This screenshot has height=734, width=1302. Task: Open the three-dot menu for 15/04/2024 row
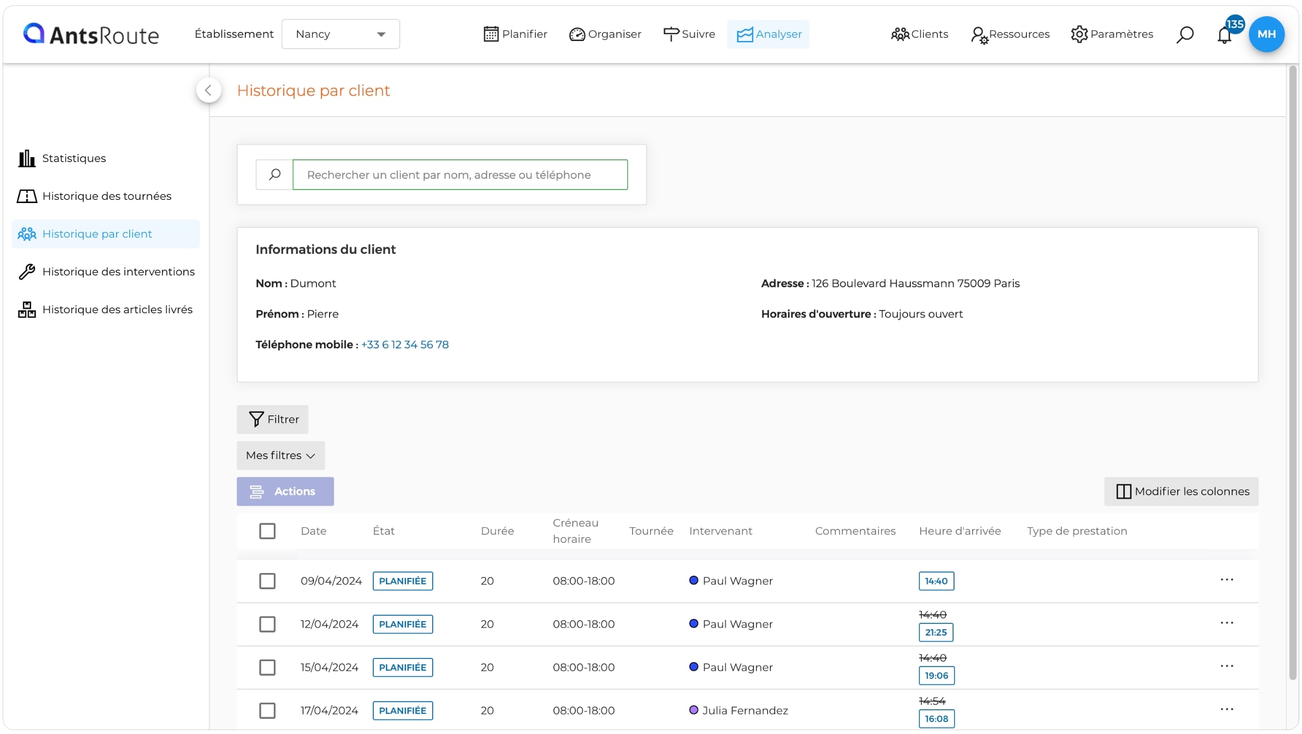[x=1227, y=666]
